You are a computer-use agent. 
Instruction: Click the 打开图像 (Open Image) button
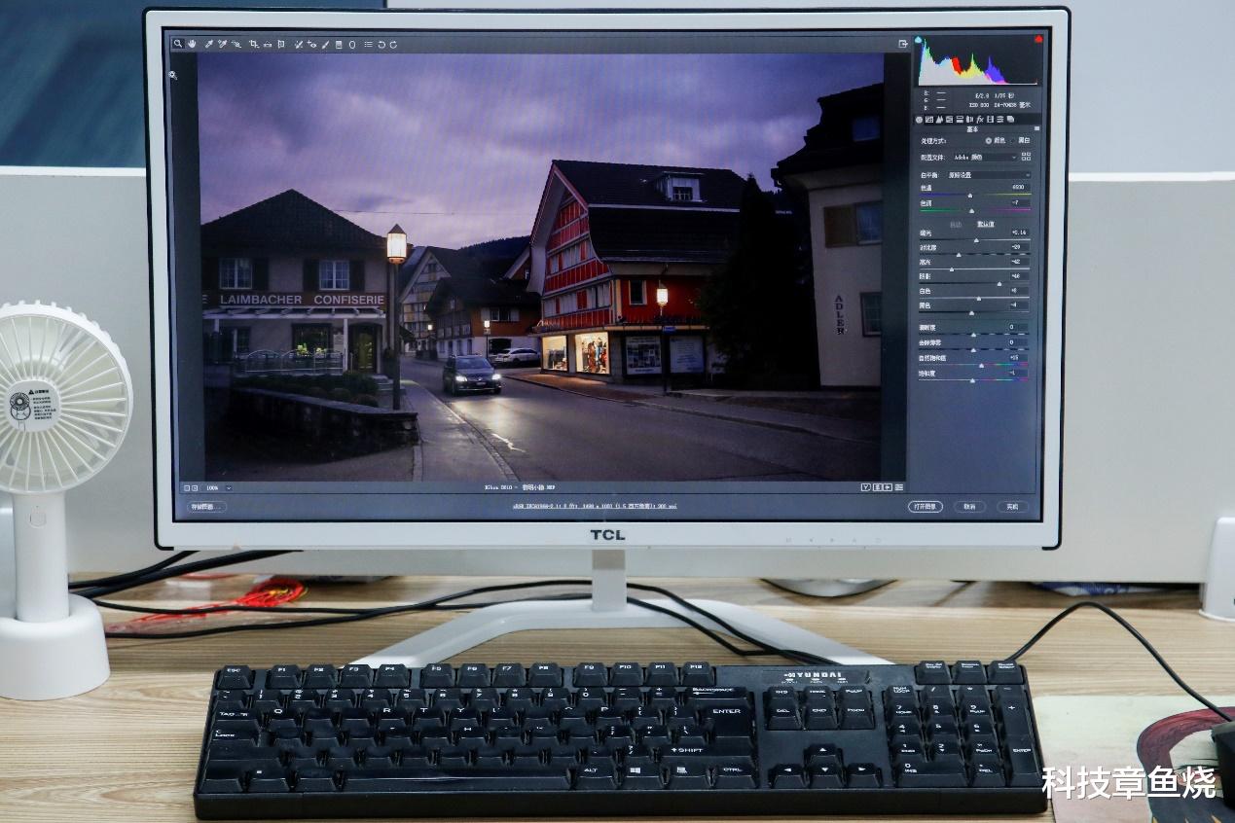925,507
